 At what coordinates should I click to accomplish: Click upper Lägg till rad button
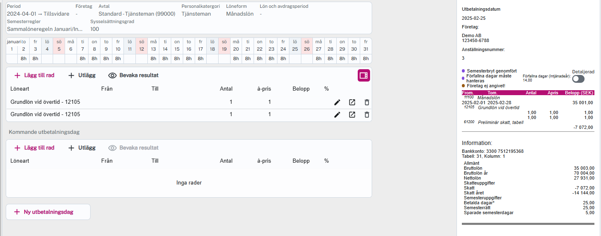(x=34, y=75)
